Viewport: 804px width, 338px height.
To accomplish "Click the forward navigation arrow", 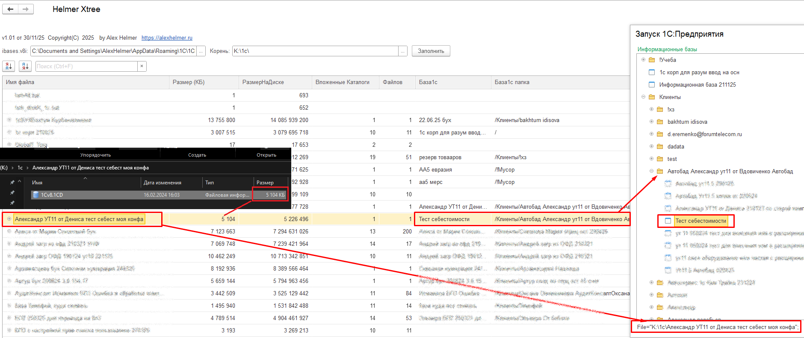I will (x=26, y=9).
